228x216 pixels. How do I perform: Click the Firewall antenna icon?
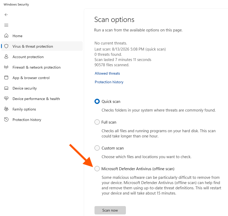(x=6, y=67)
